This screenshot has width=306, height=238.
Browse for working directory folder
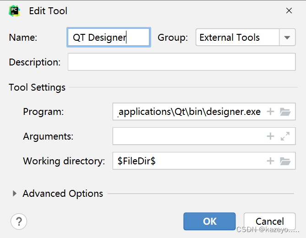(285, 161)
